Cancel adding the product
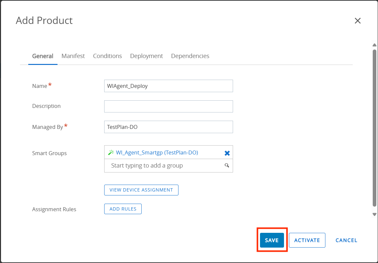 [x=346, y=240]
